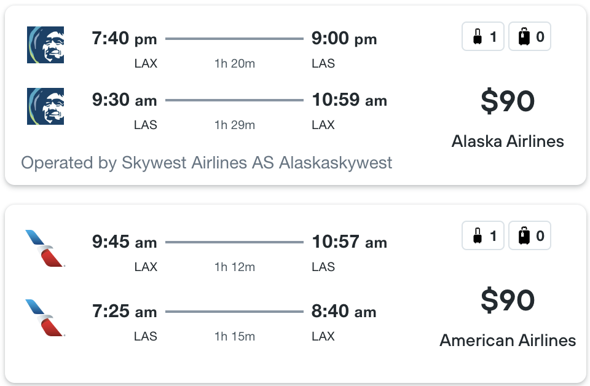Click checked bag badge on American card

tap(530, 235)
